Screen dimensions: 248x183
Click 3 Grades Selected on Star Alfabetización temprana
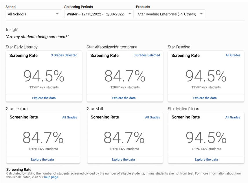click(147, 55)
